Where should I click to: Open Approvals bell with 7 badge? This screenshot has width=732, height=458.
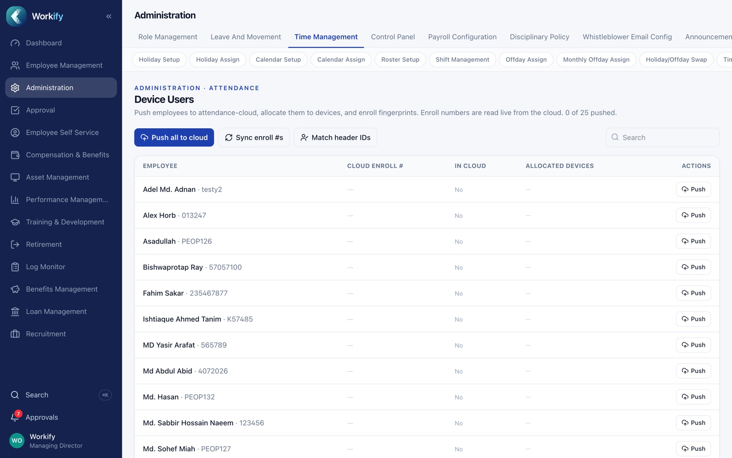16,416
